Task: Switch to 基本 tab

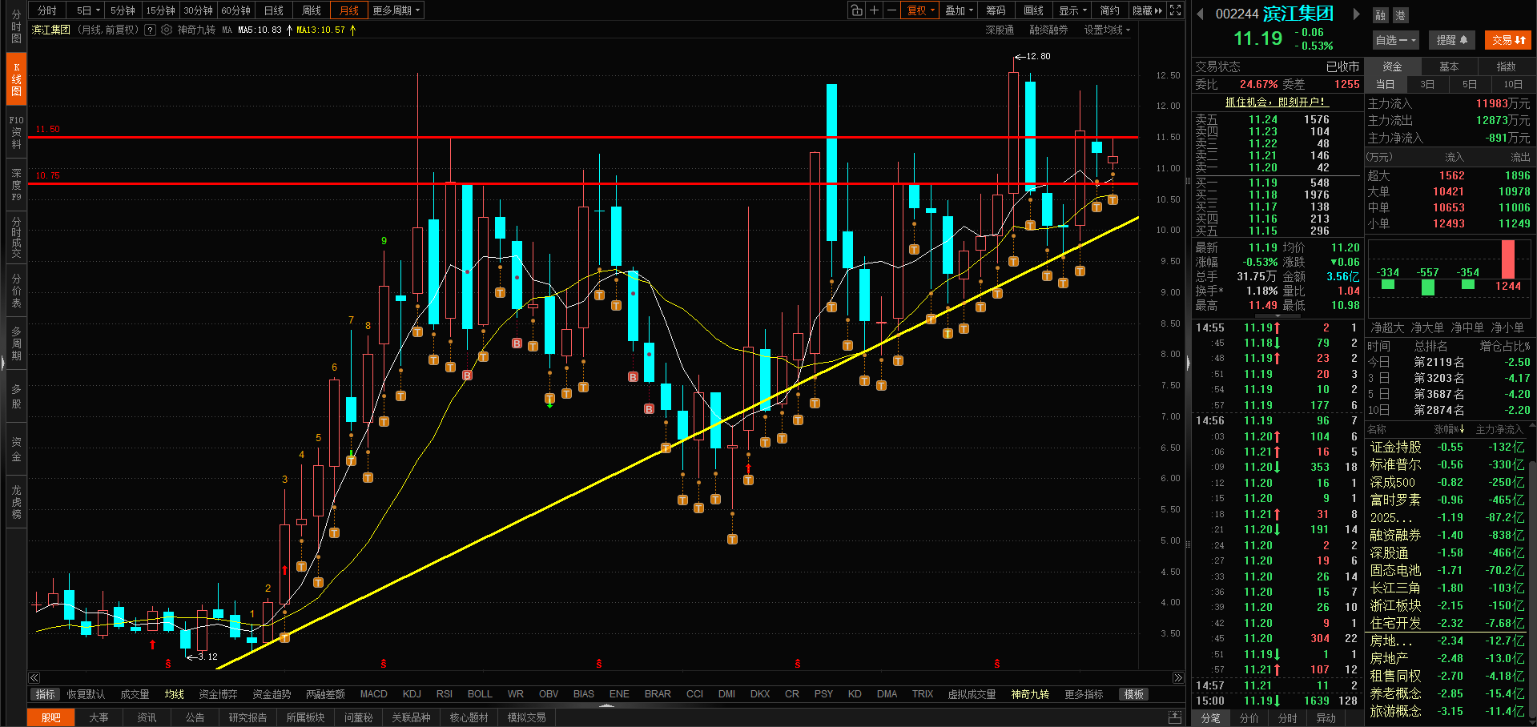Action: point(1449,66)
